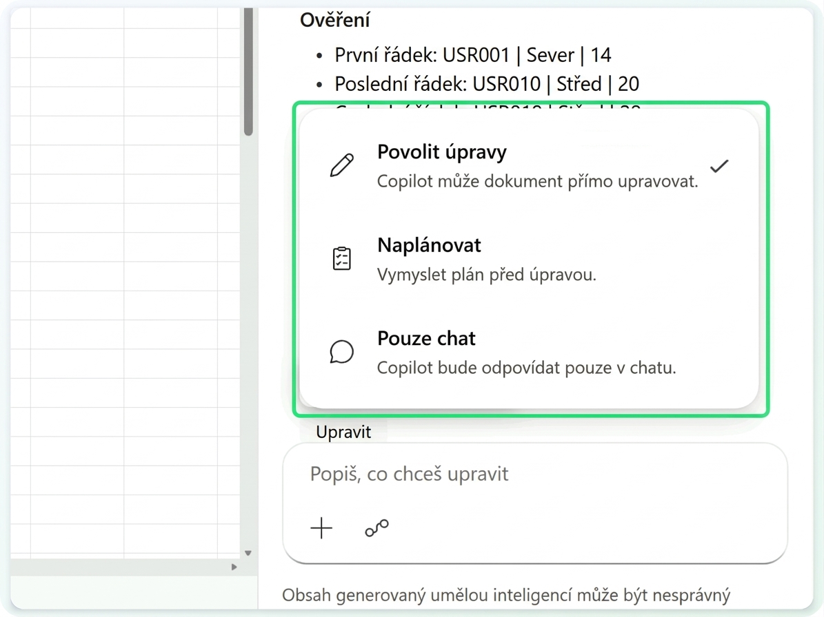Click the pencil icon for Povolit úpravy

point(341,165)
